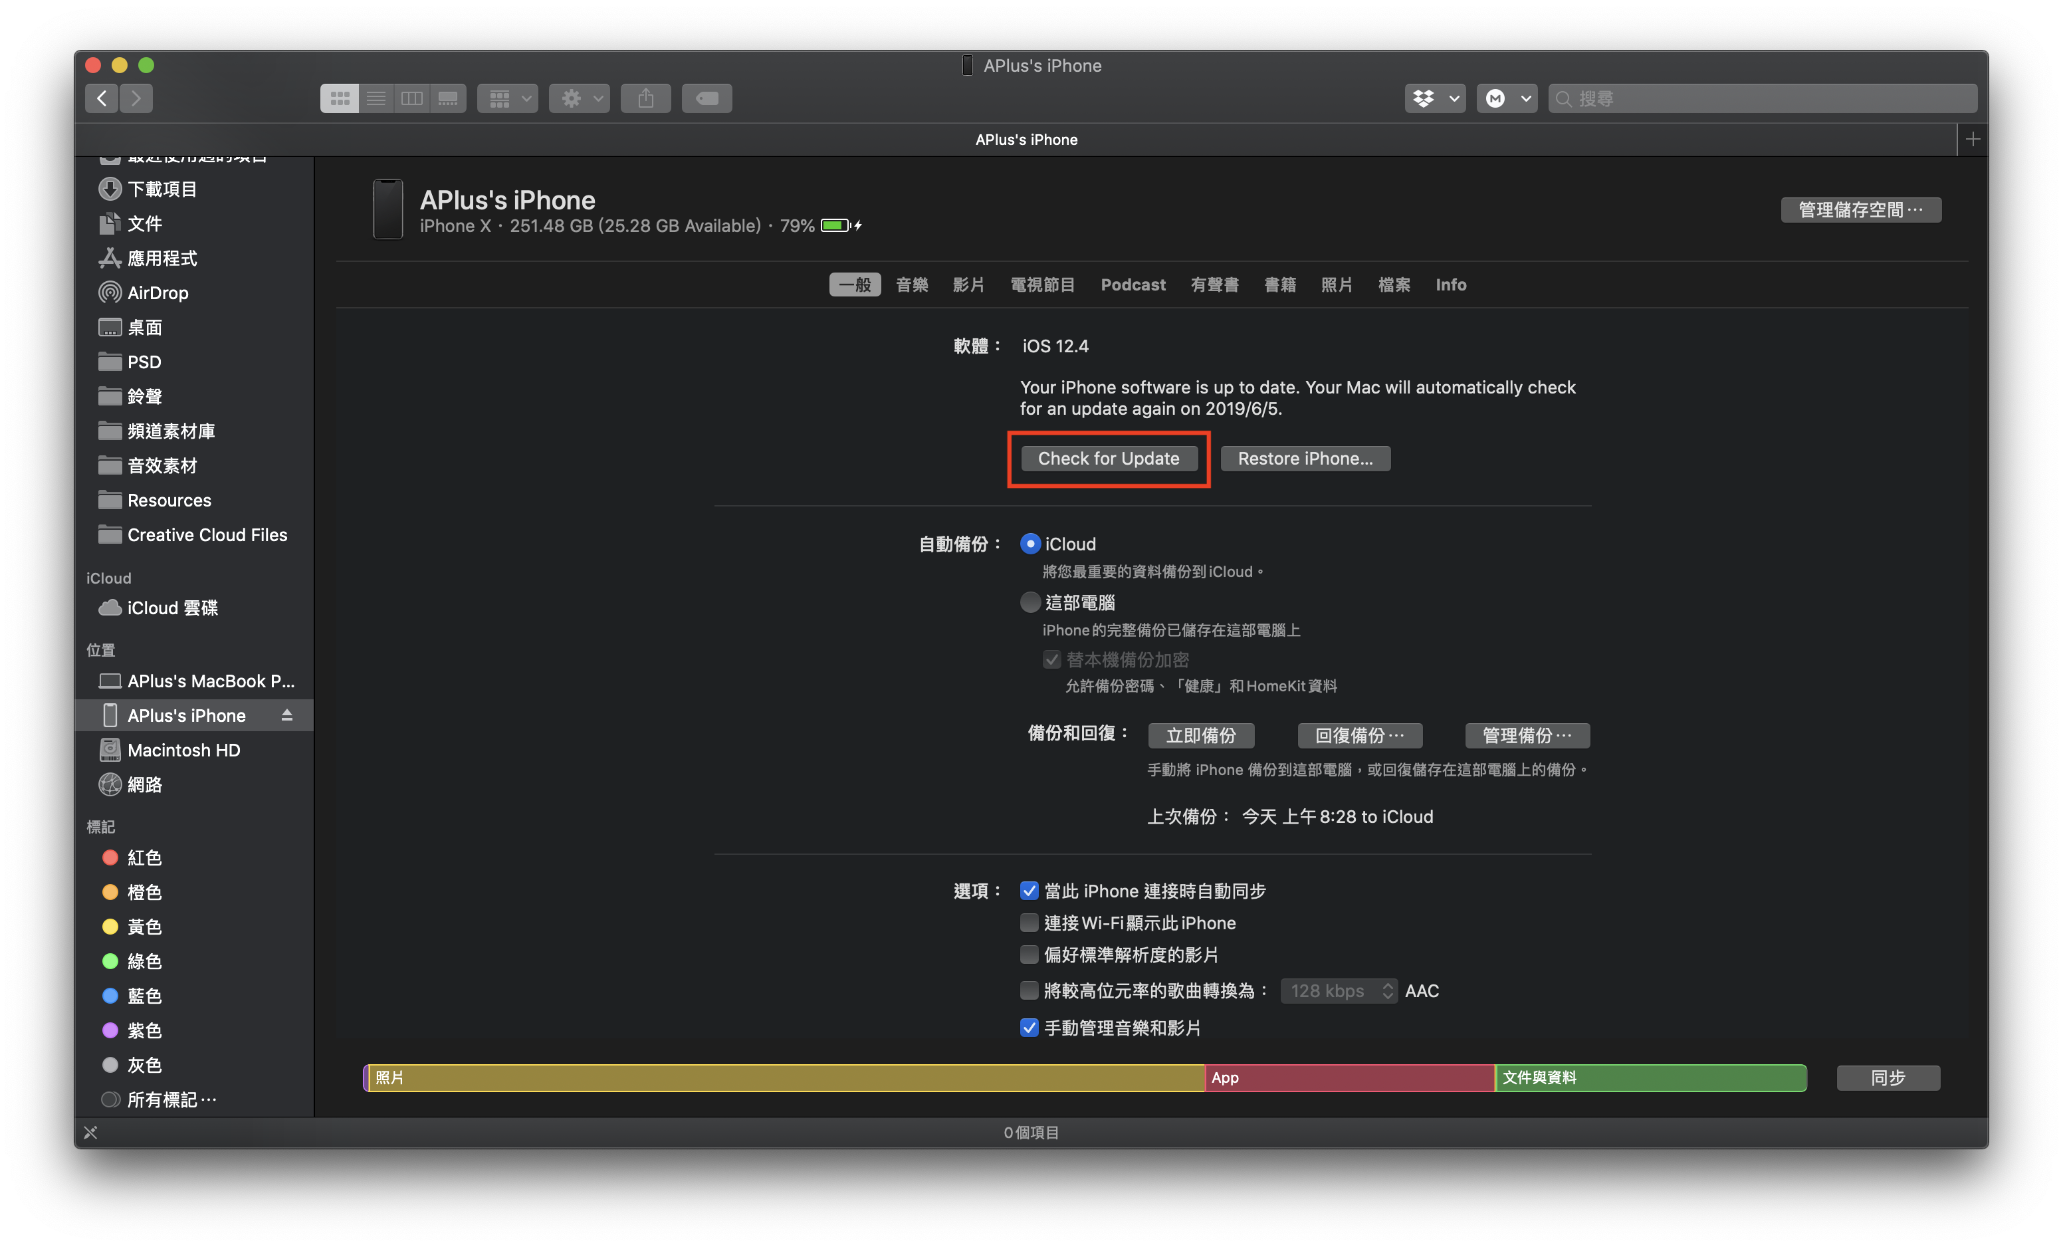Click 回復備份 button
This screenshot has width=2063, height=1247.
pyautogui.click(x=1360, y=735)
